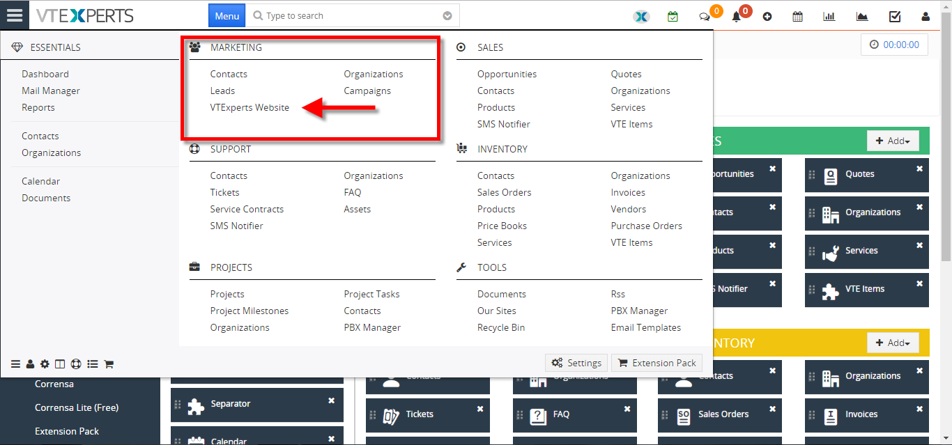
Task: Open the Add dropdown in the green section
Action: 893,141
